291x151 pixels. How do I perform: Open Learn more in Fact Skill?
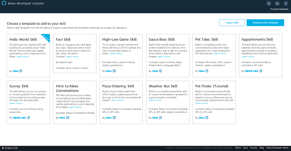click(72, 56)
